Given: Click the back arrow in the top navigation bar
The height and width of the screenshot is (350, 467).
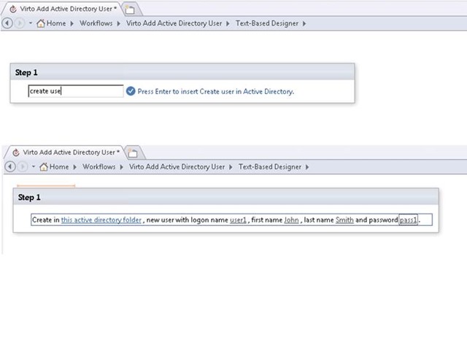Looking at the screenshot, I should (x=8, y=23).
